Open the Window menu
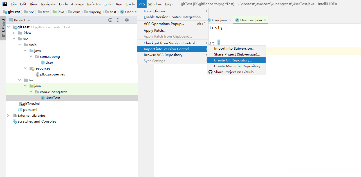Screen dimensions: 361x177 [x=155, y=4]
